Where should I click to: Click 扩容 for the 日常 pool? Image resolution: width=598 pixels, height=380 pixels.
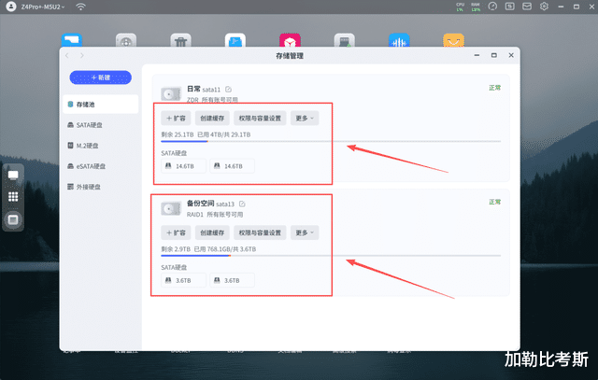177,119
